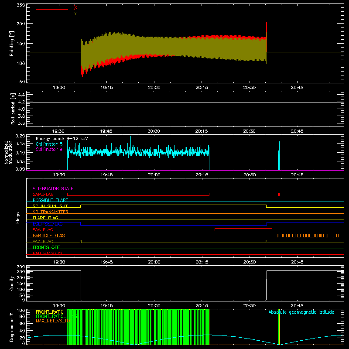Select the GAP_FLAG label
This screenshot has width=349, height=349.
[x=43, y=194]
